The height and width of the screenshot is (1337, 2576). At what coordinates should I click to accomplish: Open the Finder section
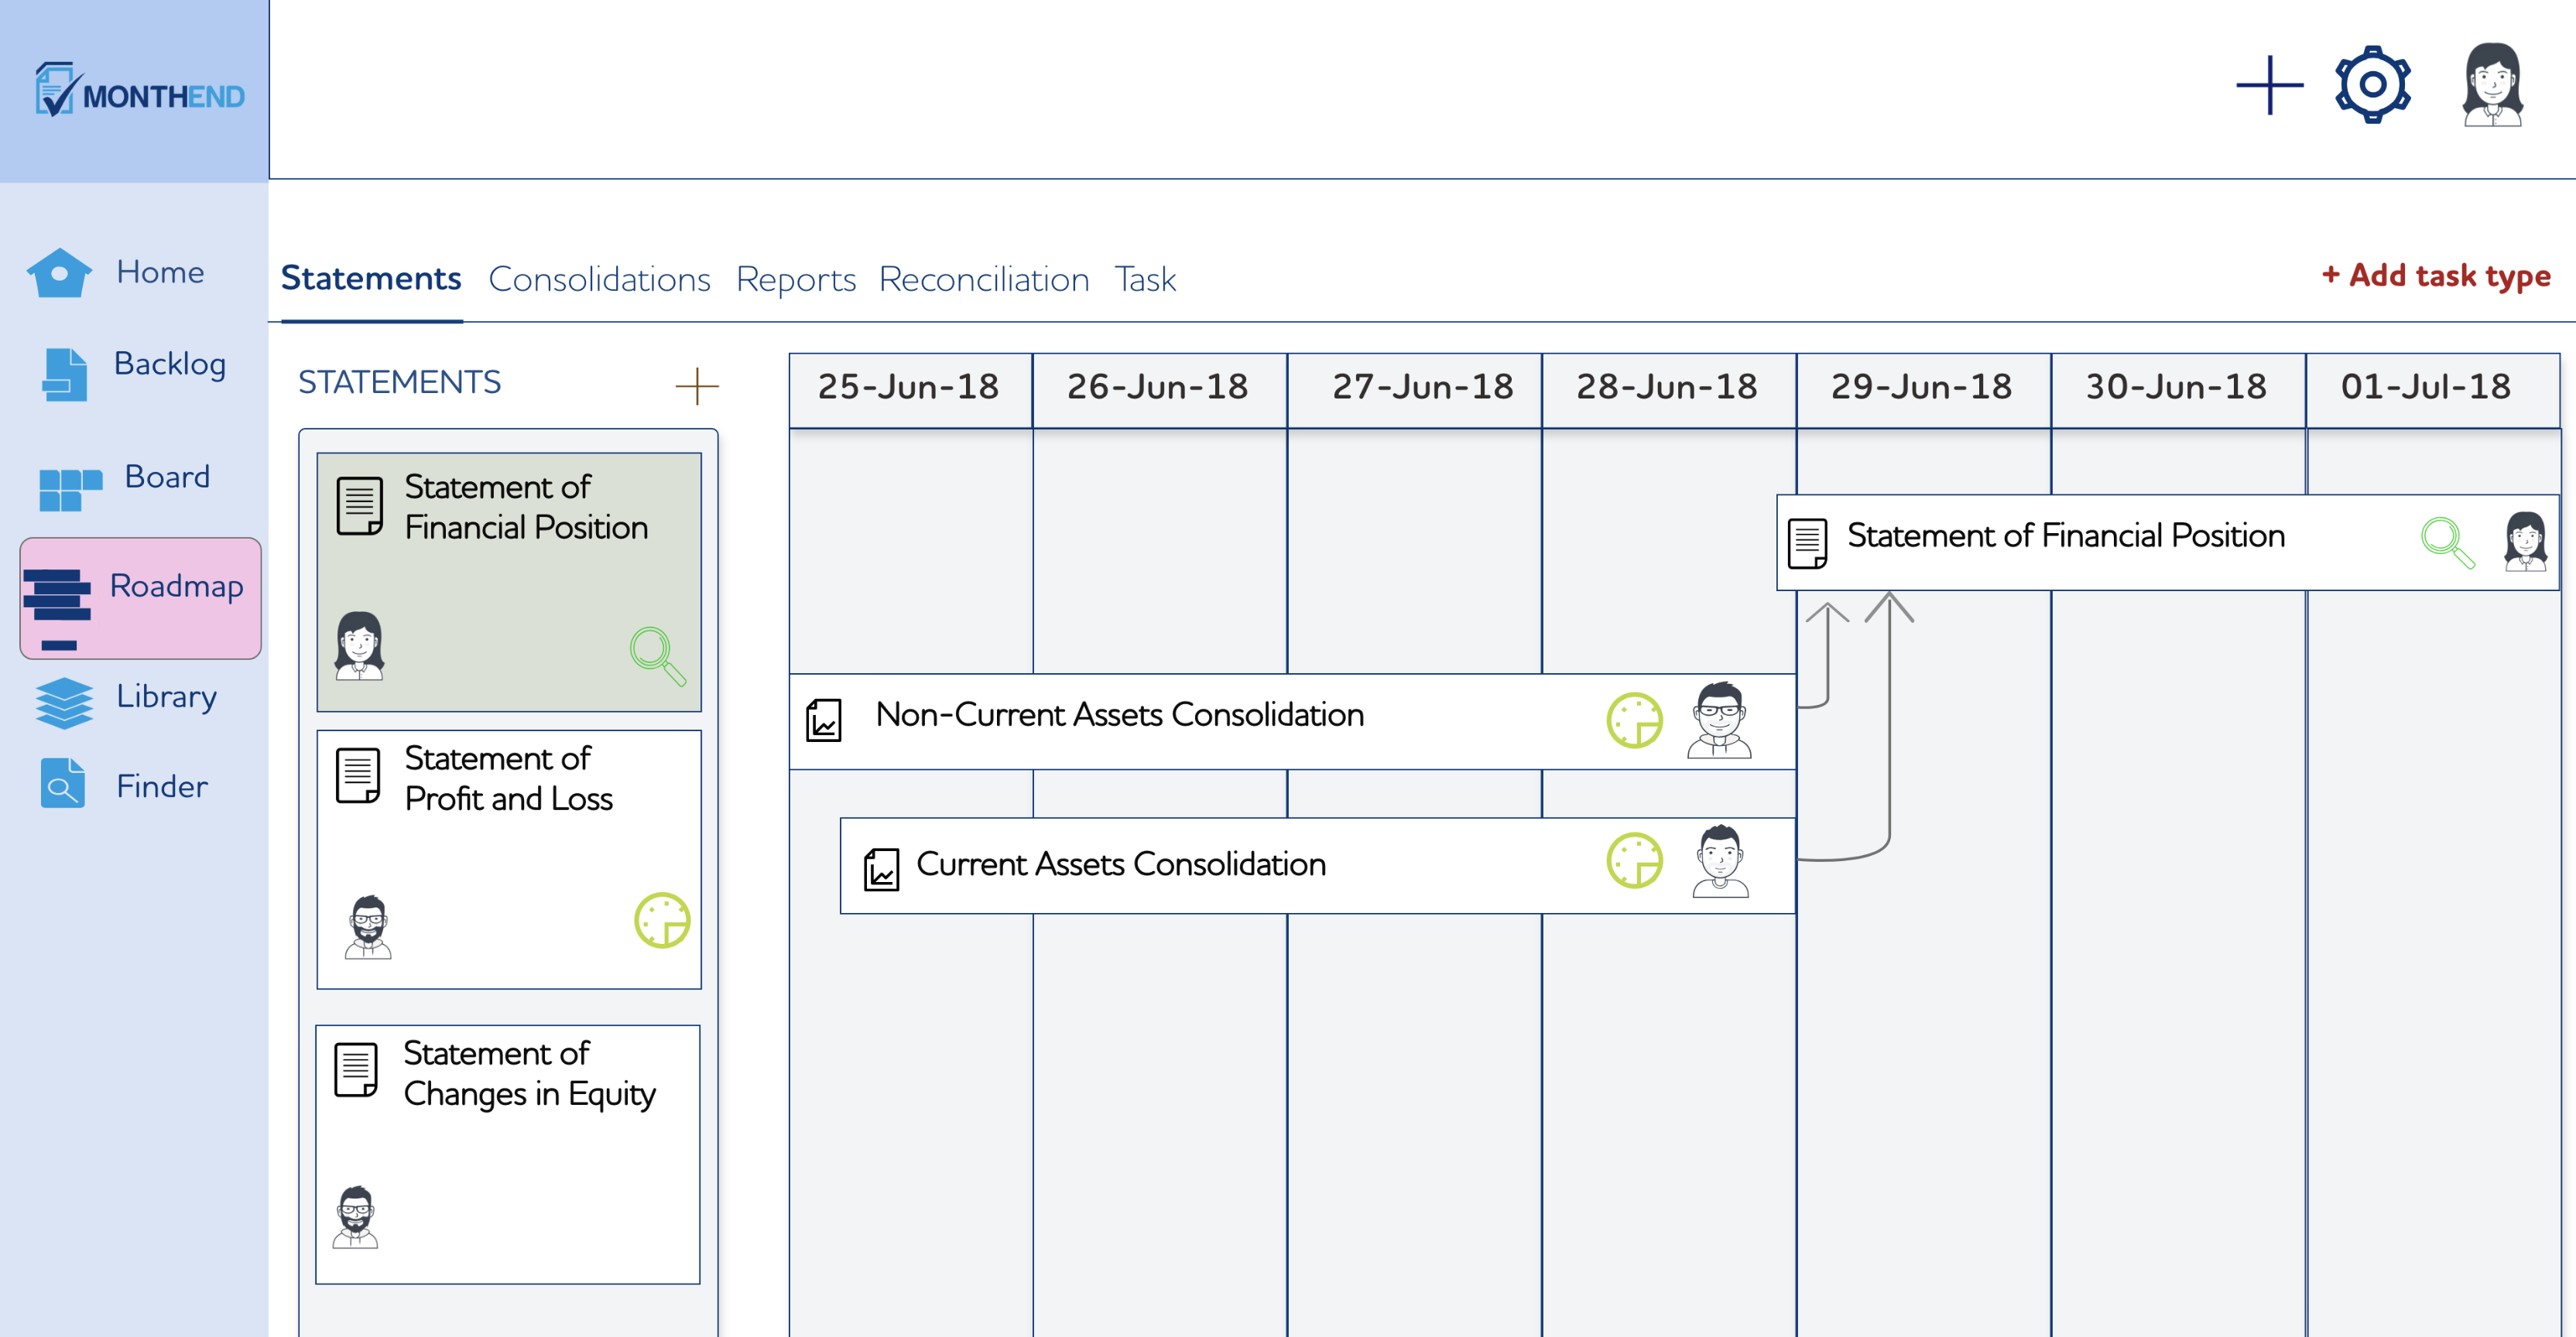124,785
